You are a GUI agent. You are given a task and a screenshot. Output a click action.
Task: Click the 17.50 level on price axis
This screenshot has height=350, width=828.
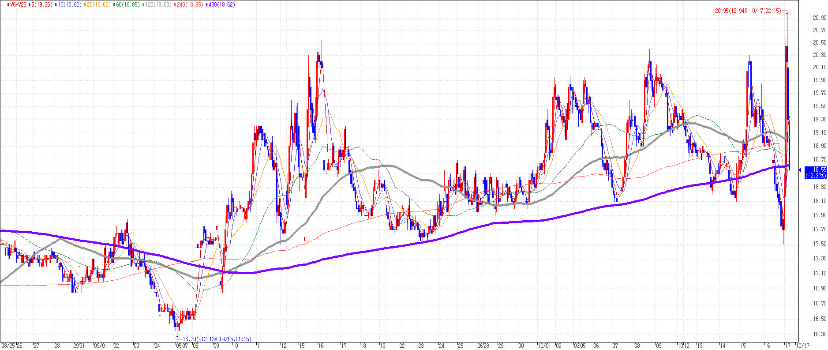tap(820, 244)
